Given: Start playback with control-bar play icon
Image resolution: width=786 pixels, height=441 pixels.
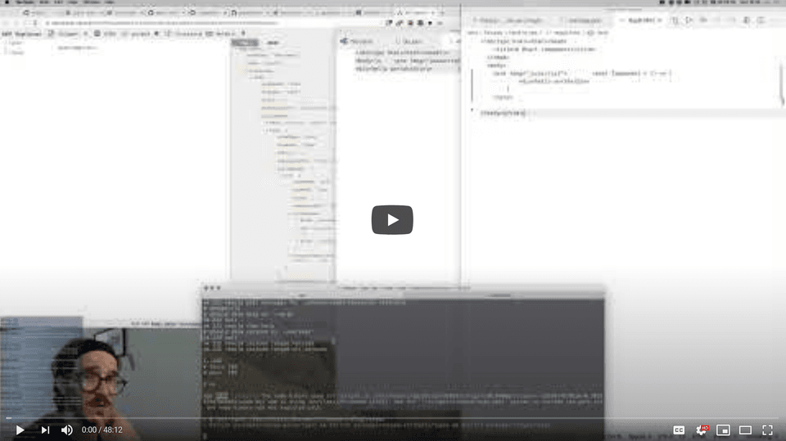Looking at the screenshot, I should [20, 430].
